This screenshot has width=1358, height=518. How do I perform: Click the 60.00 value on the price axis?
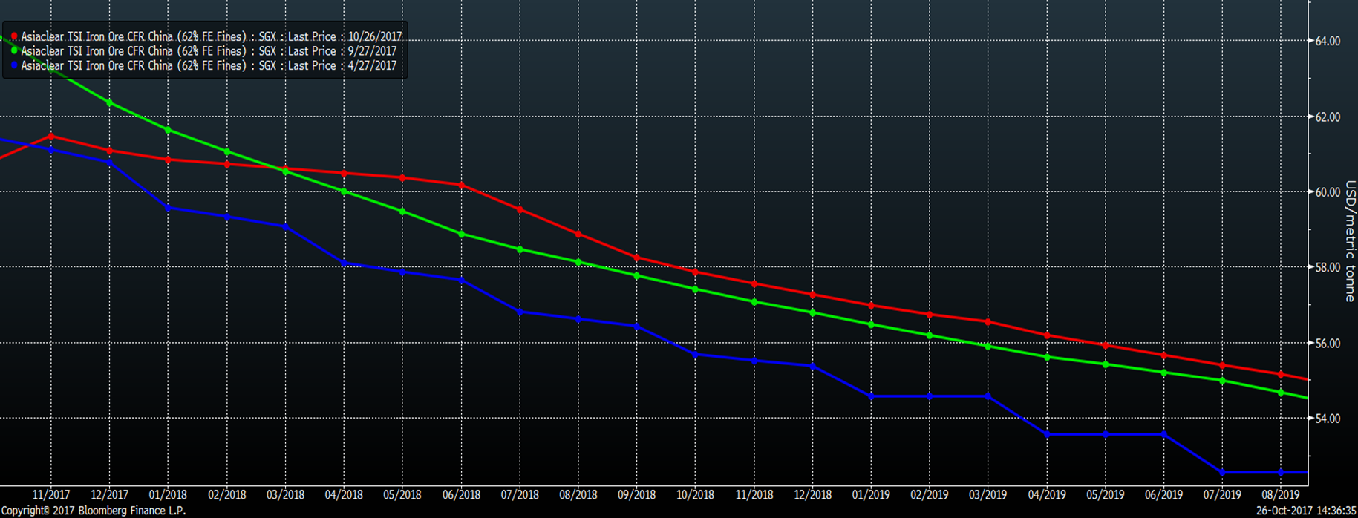pyautogui.click(x=1328, y=192)
